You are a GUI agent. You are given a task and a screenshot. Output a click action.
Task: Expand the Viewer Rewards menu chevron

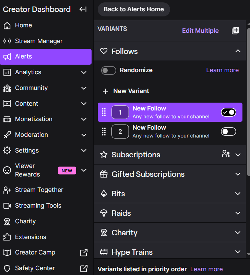tap(84, 170)
